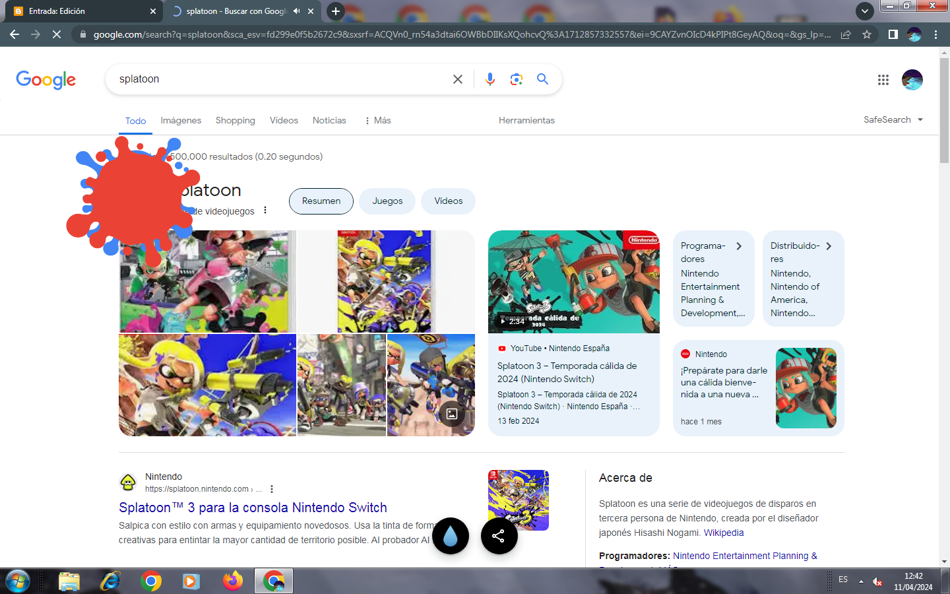Open Google Lens image search
Image resolution: width=950 pixels, height=594 pixels.
(x=516, y=79)
